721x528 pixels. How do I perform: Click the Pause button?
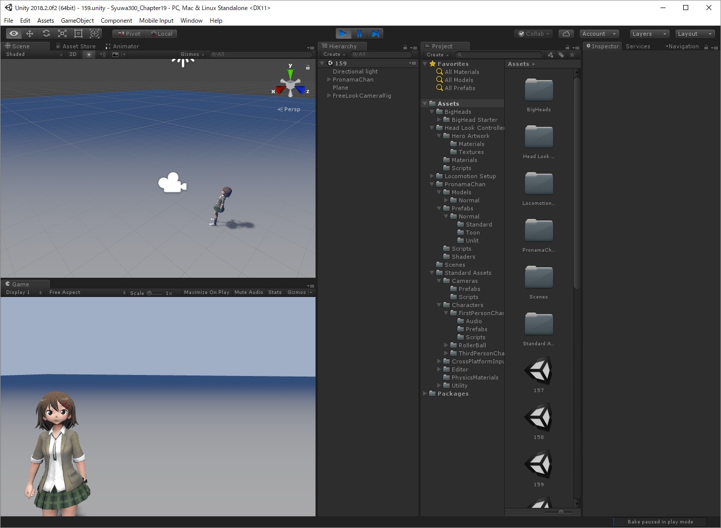tap(359, 34)
